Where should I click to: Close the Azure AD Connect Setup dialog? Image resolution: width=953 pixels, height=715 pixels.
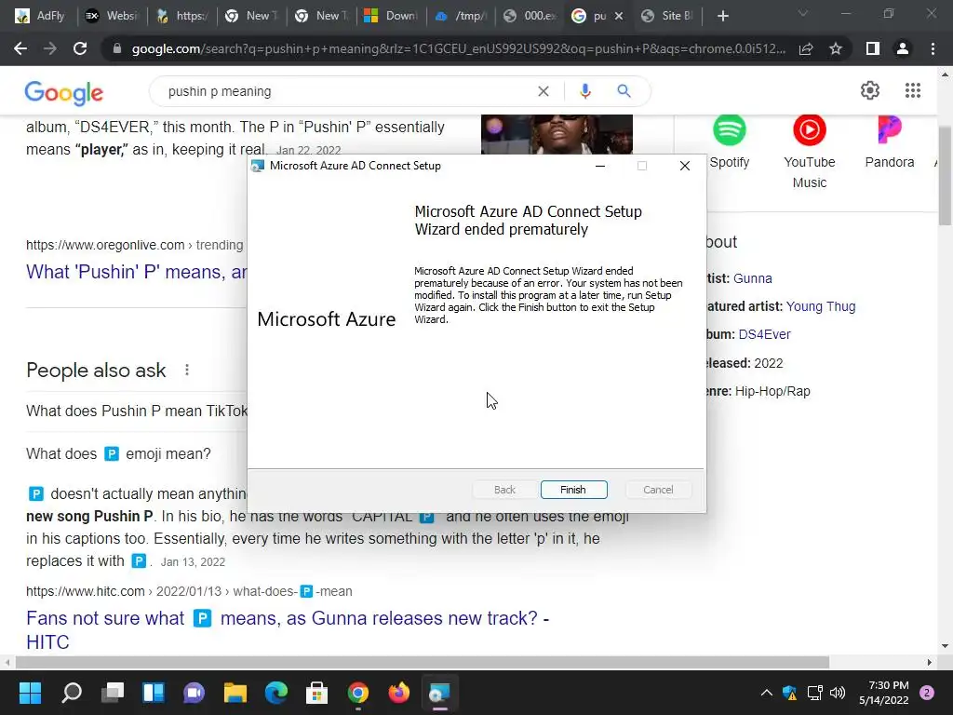click(x=685, y=166)
